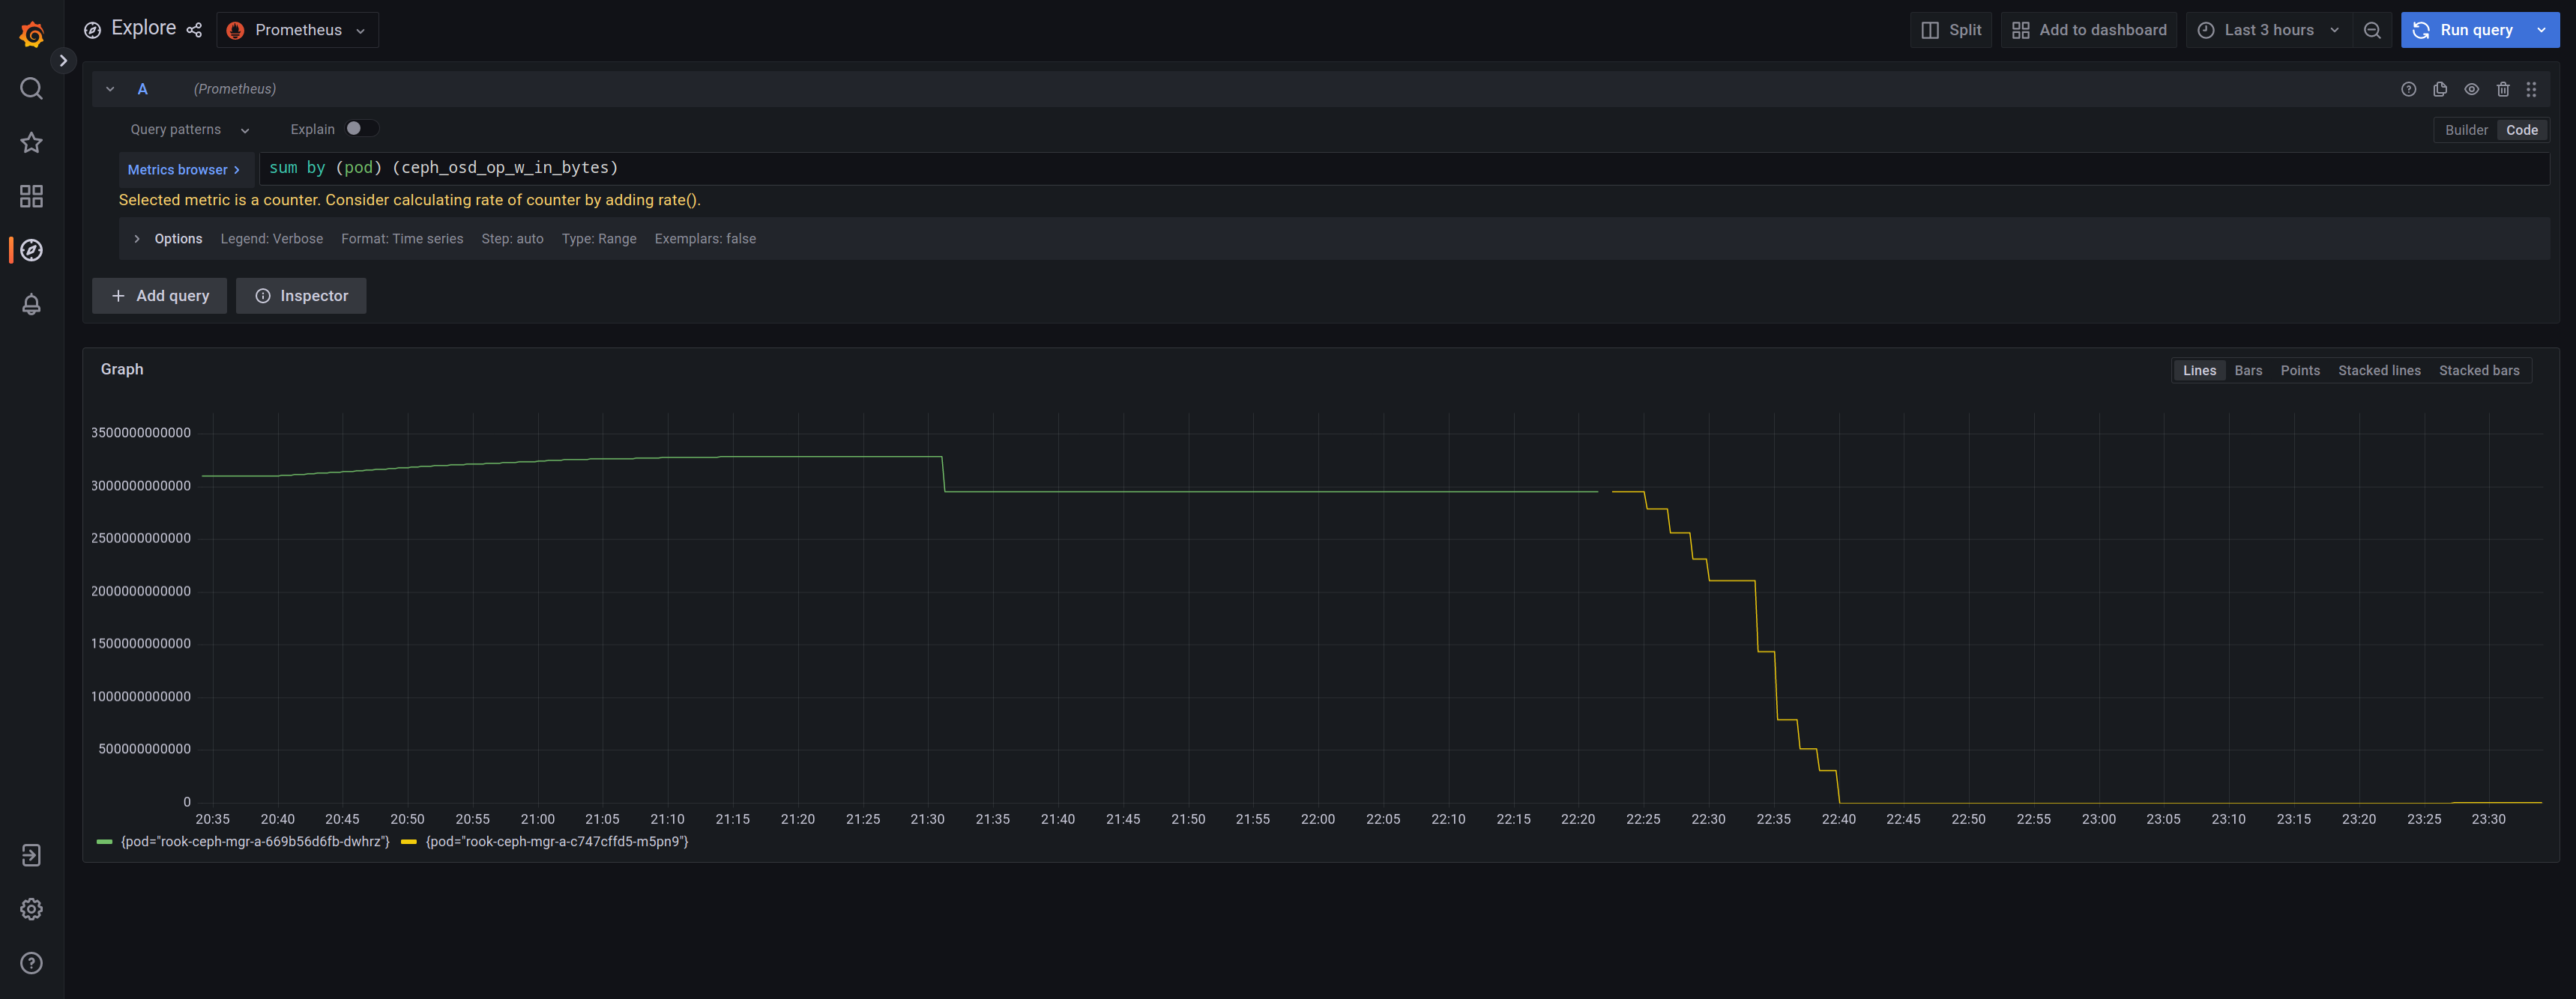The width and height of the screenshot is (2576, 999).
Task: Delete query A with the trash icon
Action: pyautogui.click(x=2503, y=89)
